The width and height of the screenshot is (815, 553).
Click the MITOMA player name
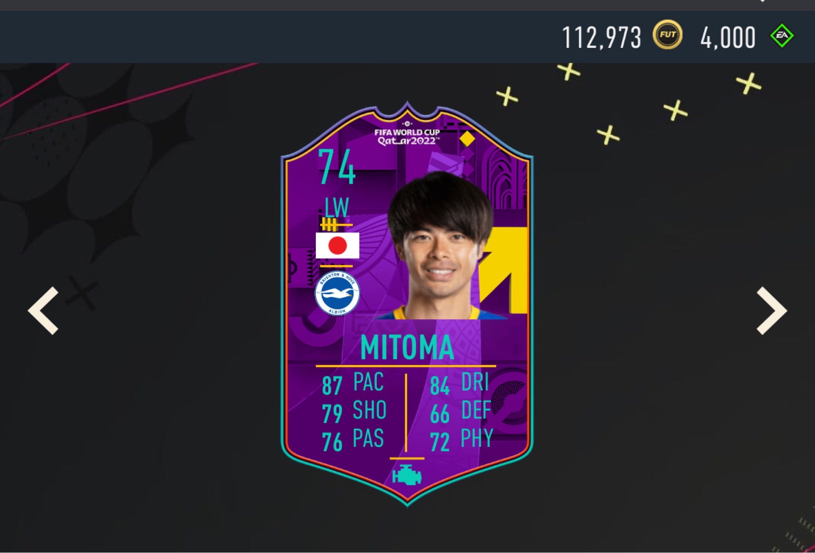pos(407,348)
